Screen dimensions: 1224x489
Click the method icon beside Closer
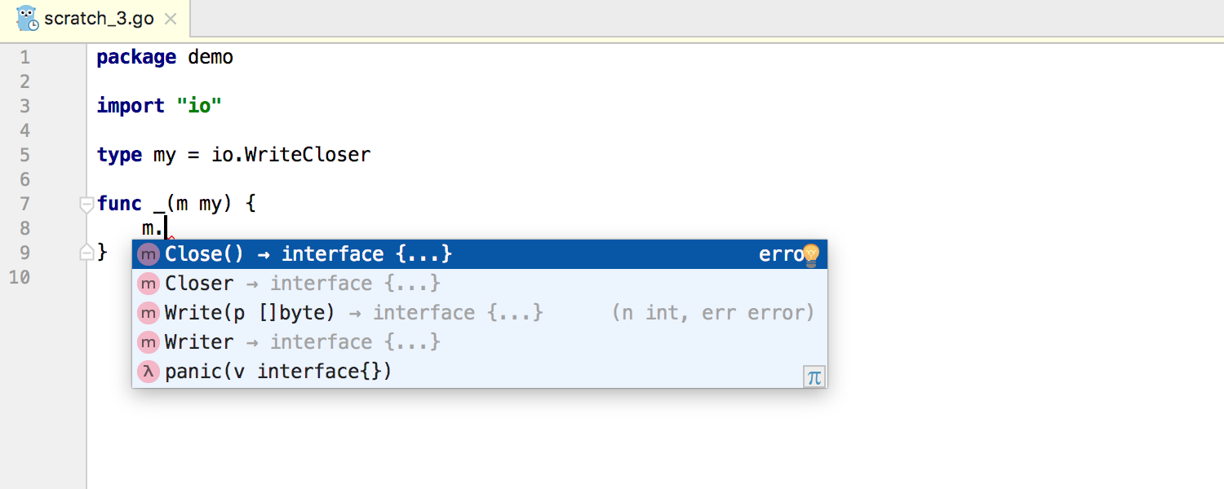[148, 284]
